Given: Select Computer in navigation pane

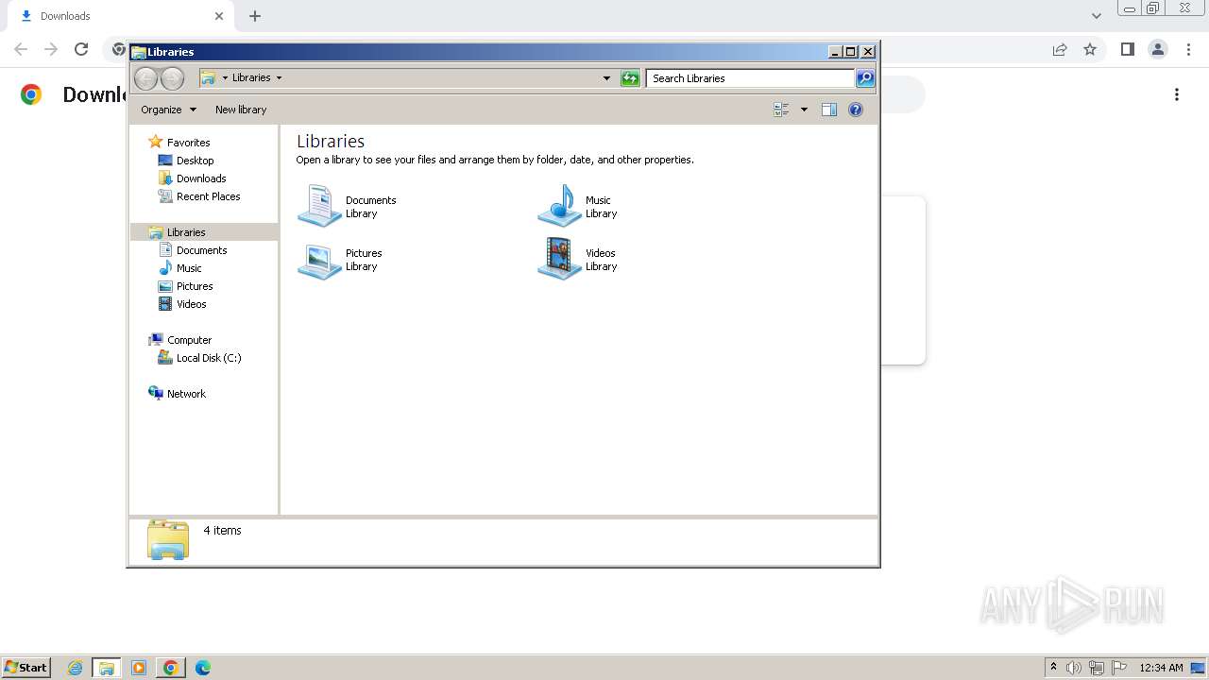Looking at the screenshot, I should click(189, 340).
